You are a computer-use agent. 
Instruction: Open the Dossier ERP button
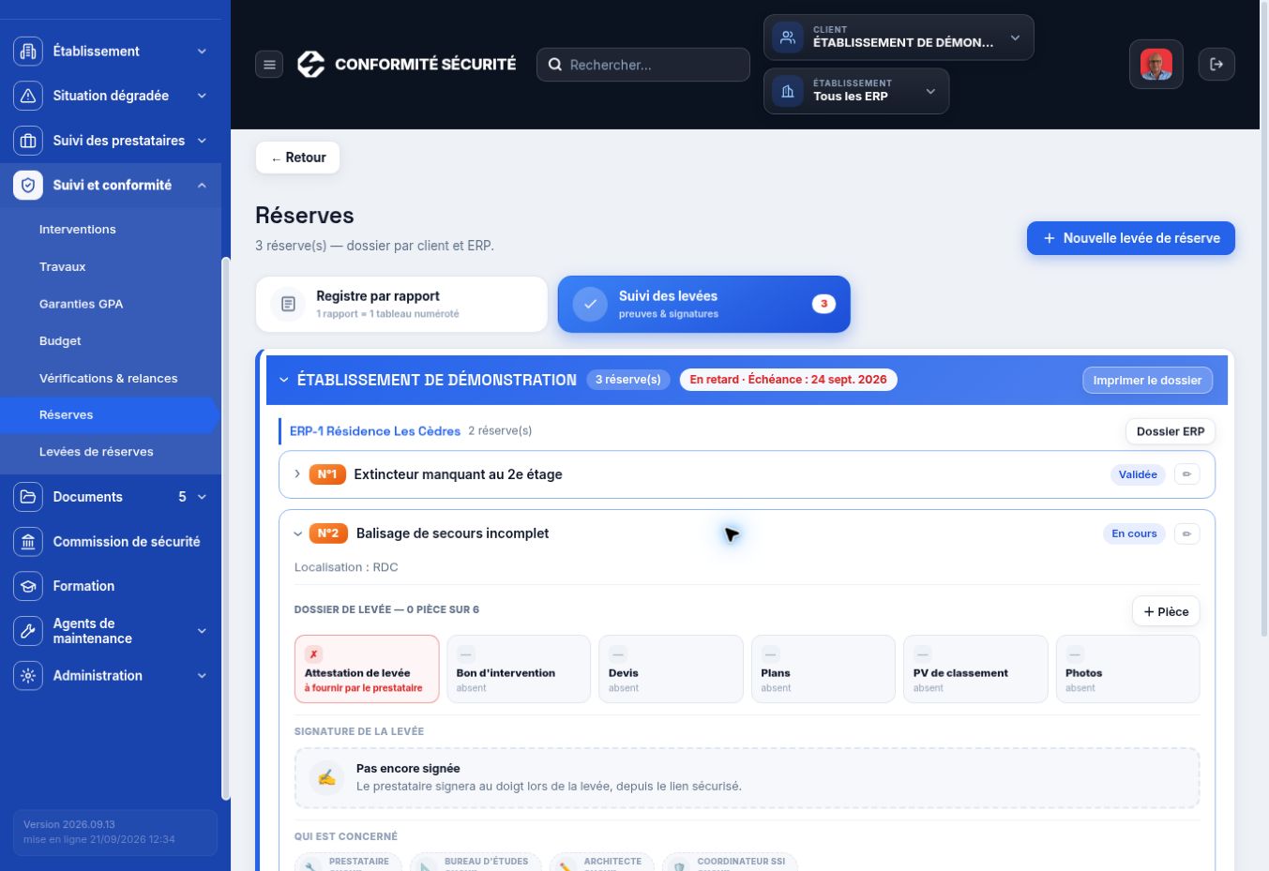pyautogui.click(x=1171, y=431)
